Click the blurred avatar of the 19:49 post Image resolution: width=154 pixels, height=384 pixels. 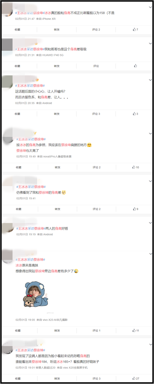pos(8,136)
